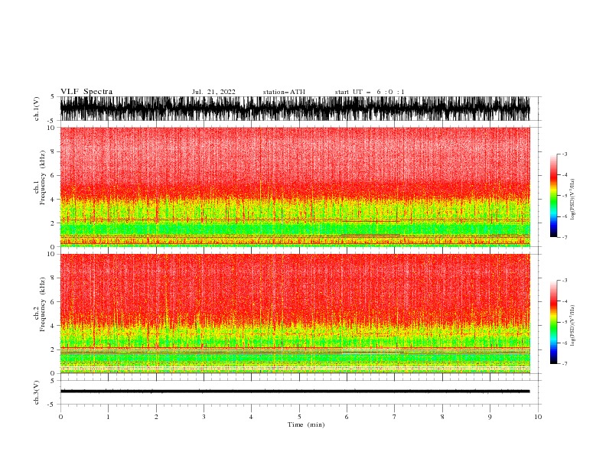This screenshot has height=468, width=606.
Task: Click time axis tick label "9"
Action: point(490,417)
